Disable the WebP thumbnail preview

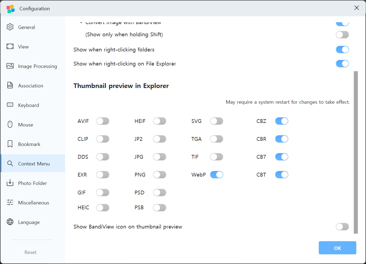217,175
